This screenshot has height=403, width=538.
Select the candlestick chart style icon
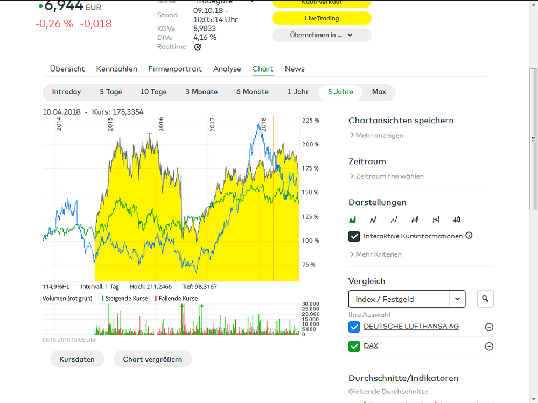pyautogui.click(x=457, y=220)
